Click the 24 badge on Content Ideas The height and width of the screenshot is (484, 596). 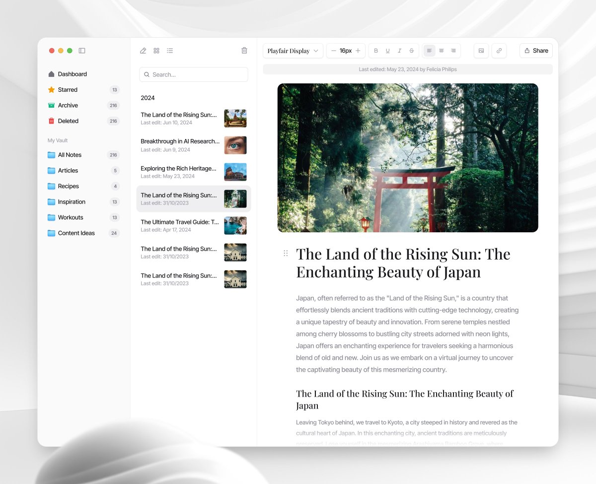[114, 233]
